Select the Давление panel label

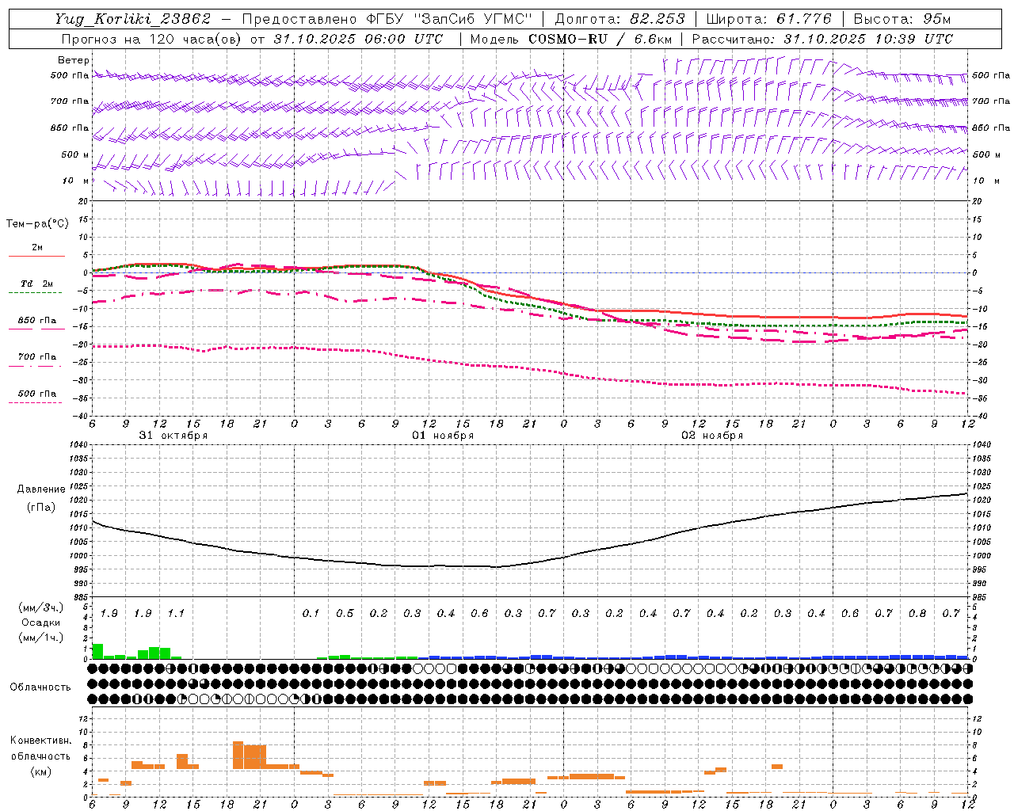pos(41,489)
